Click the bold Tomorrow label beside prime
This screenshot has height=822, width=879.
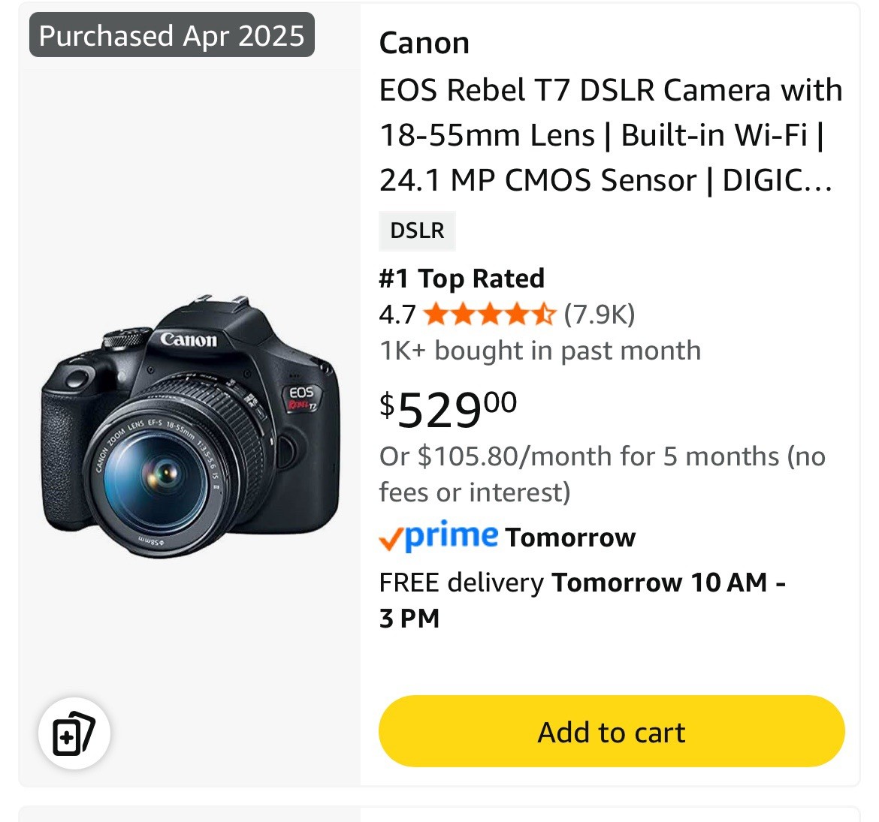pos(570,537)
